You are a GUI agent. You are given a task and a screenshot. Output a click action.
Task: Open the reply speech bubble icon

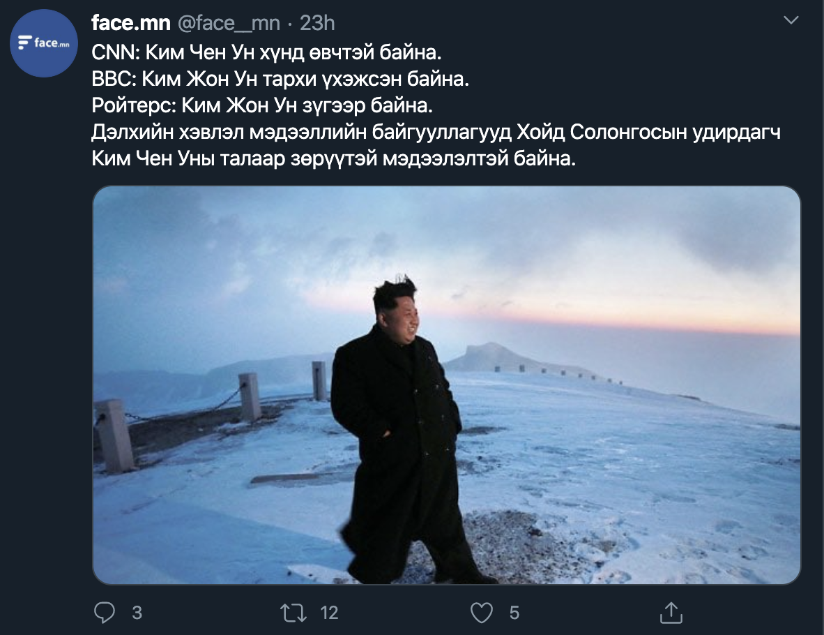[x=104, y=613]
